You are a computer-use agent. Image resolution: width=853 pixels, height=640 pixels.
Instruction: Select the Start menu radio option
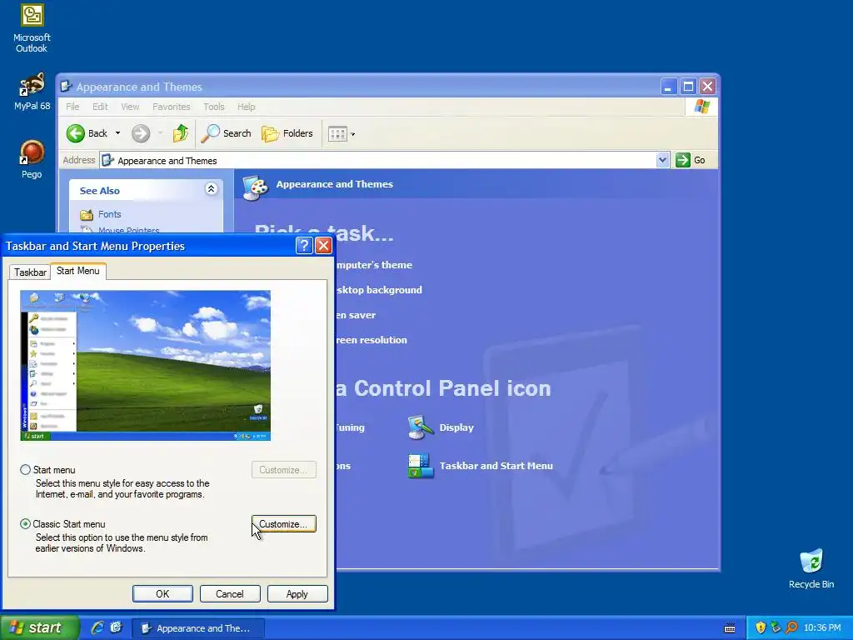pos(25,469)
